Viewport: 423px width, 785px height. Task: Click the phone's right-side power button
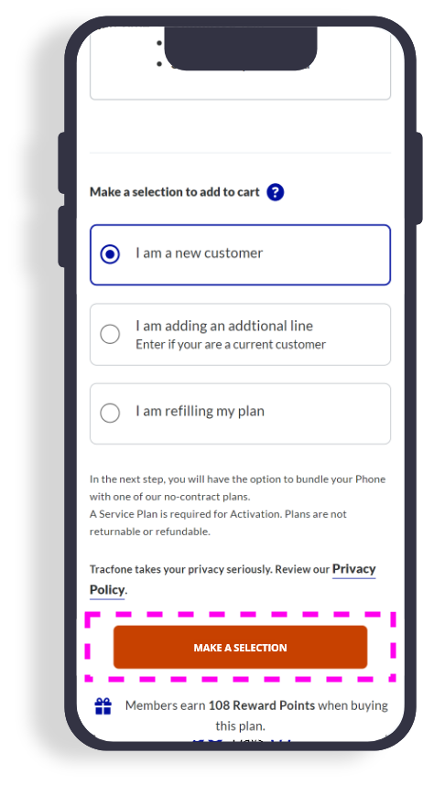(419, 177)
